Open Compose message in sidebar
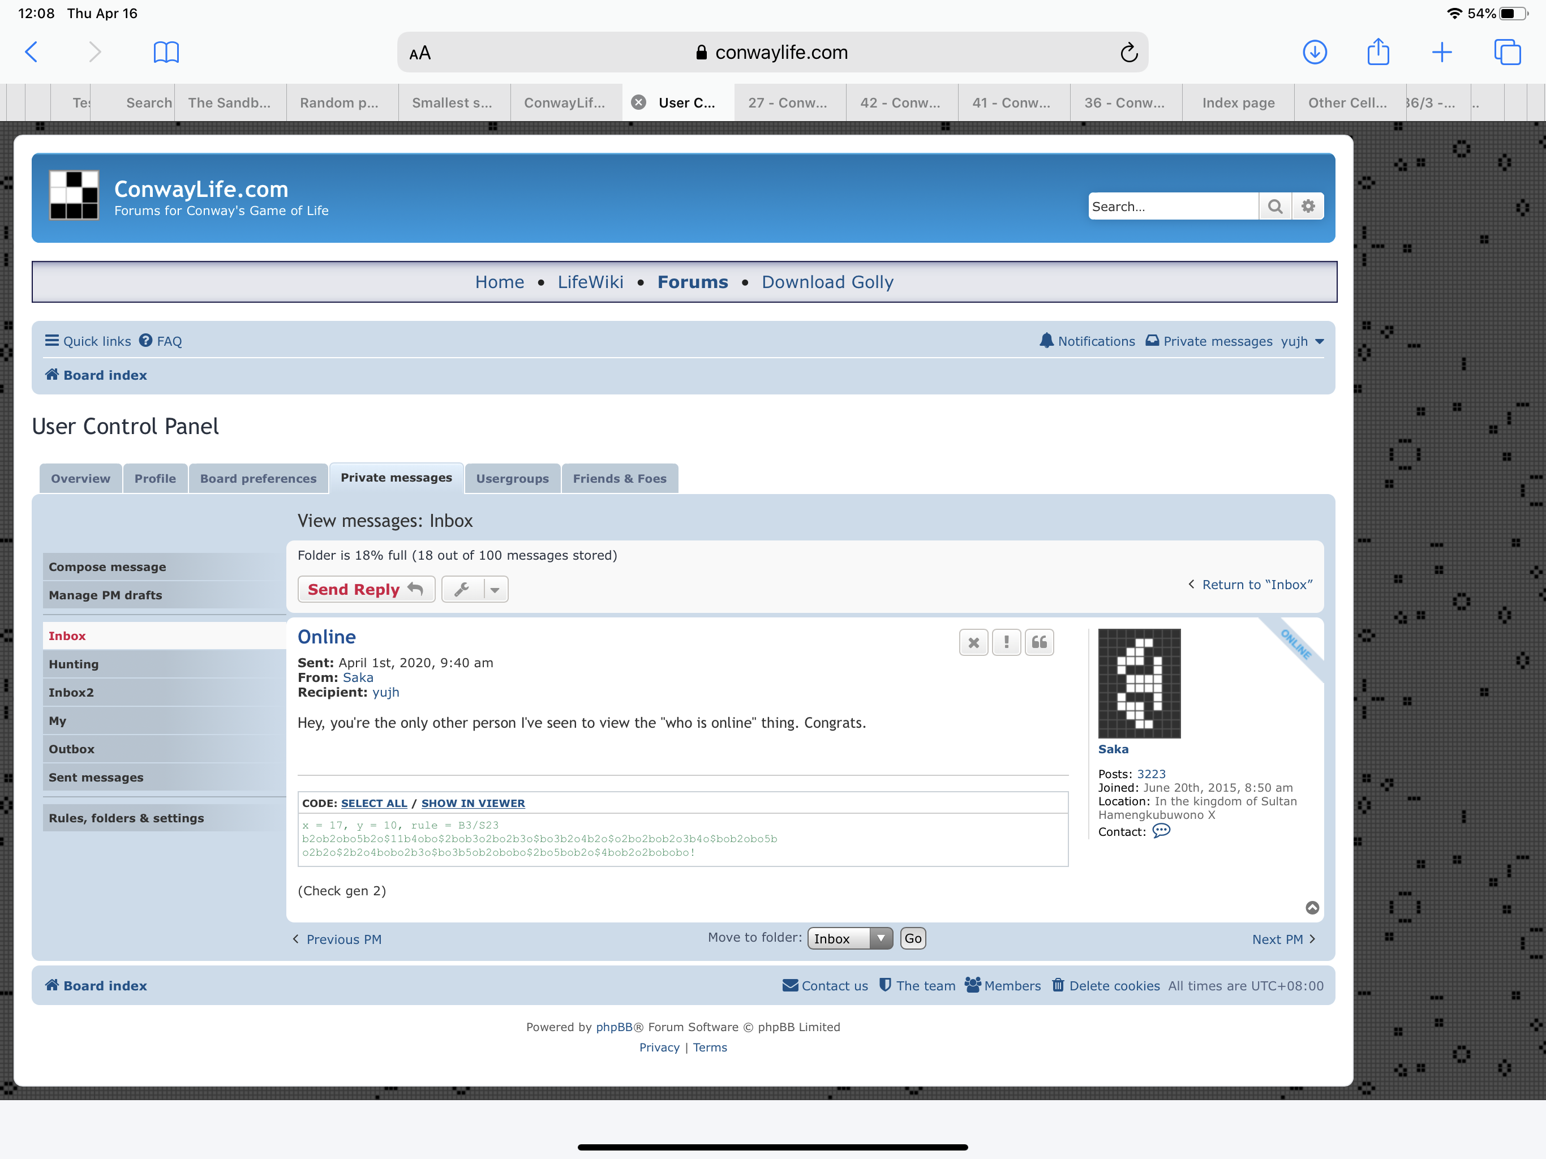 pos(164,567)
